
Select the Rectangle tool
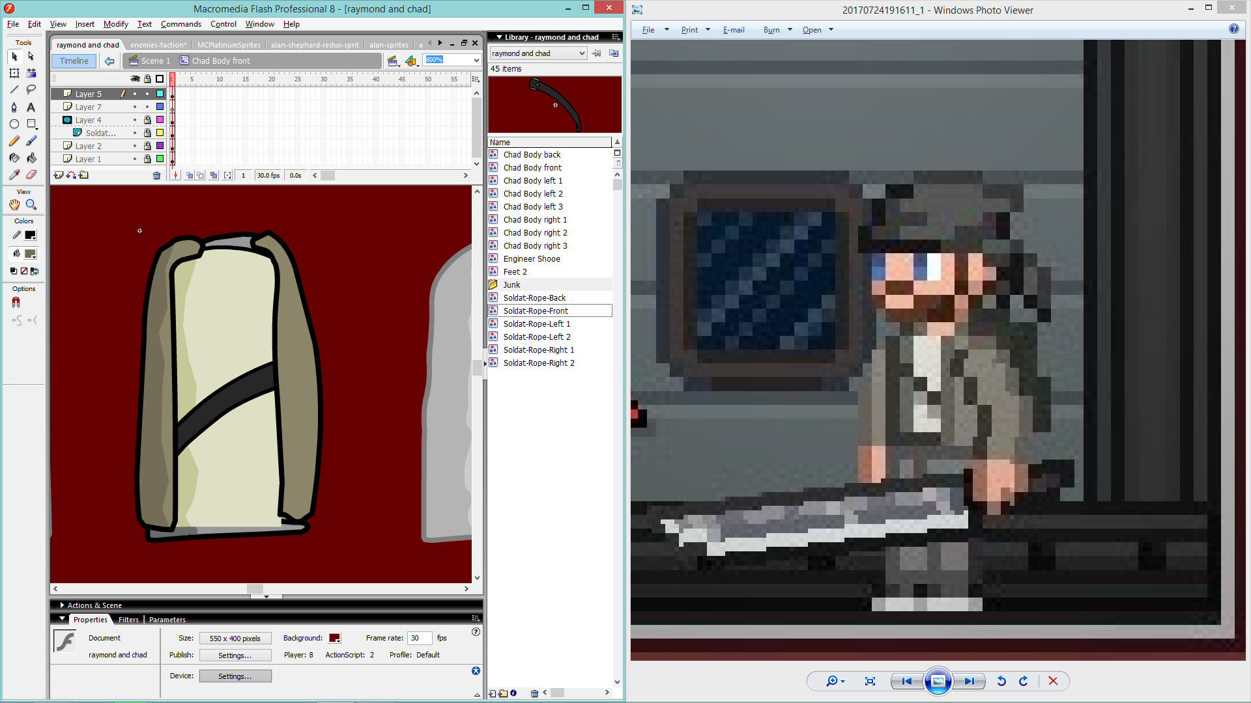point(31,124)
